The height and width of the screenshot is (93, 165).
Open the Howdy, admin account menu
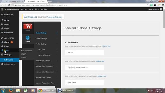155,9
